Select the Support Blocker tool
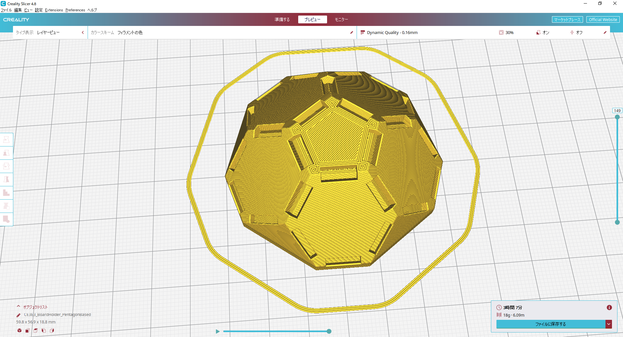The height and width of the screenshot is (337, 623). pos(6,219)
